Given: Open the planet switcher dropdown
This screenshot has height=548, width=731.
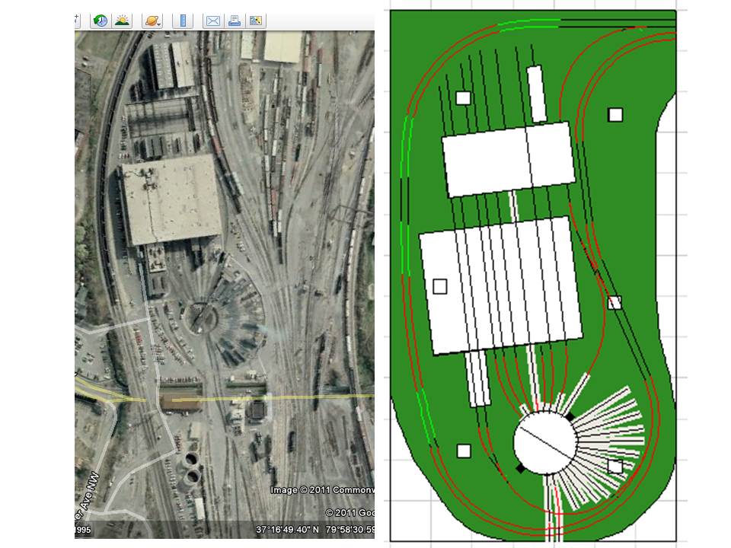Looking at the screenshot, I should 152,21.
